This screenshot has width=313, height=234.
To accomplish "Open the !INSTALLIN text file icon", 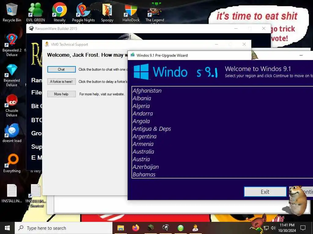I will coord(12,193).
